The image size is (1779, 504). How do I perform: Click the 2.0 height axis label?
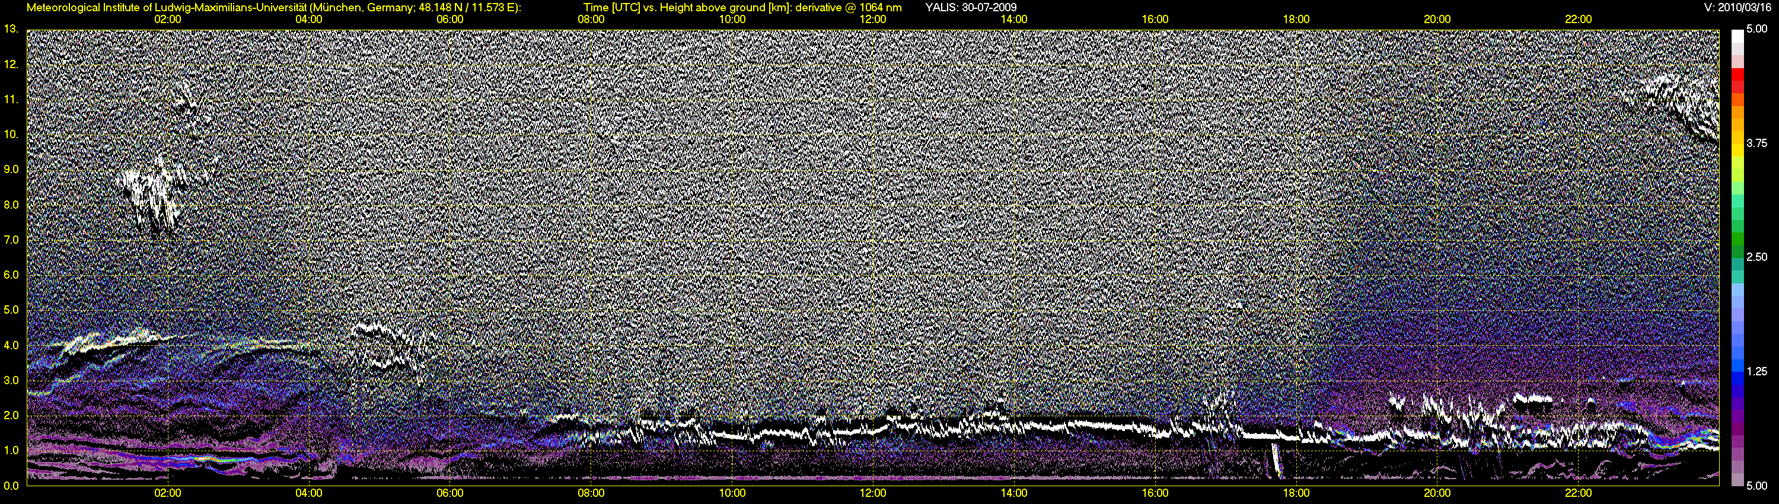[11, 415]
